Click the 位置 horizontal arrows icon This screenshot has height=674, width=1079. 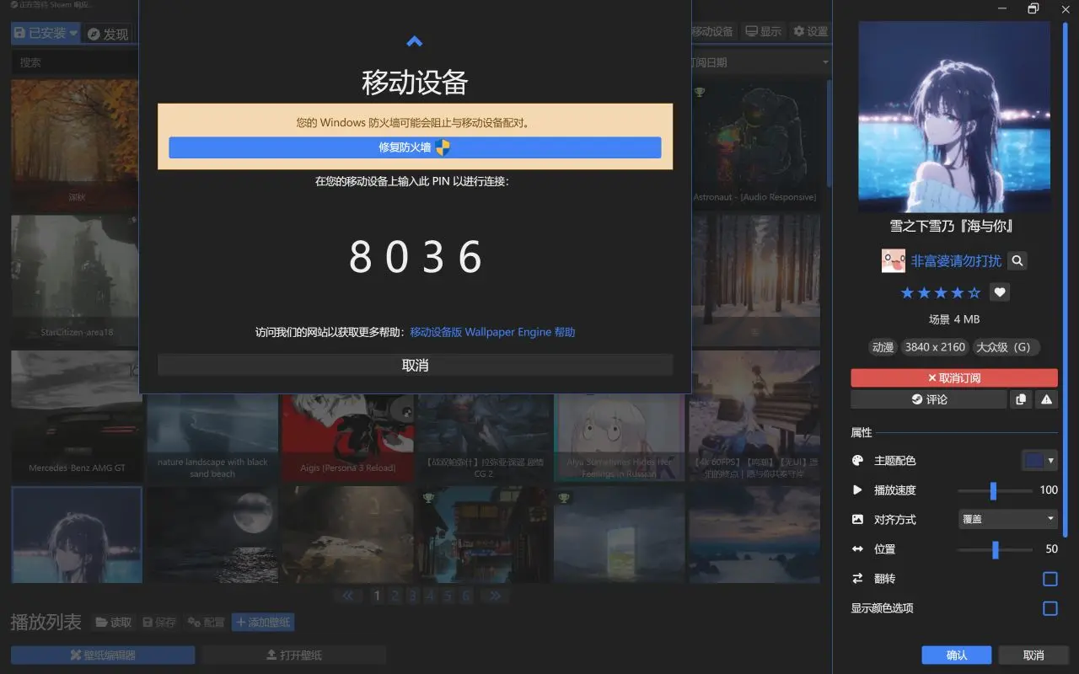tap(858, 549)
